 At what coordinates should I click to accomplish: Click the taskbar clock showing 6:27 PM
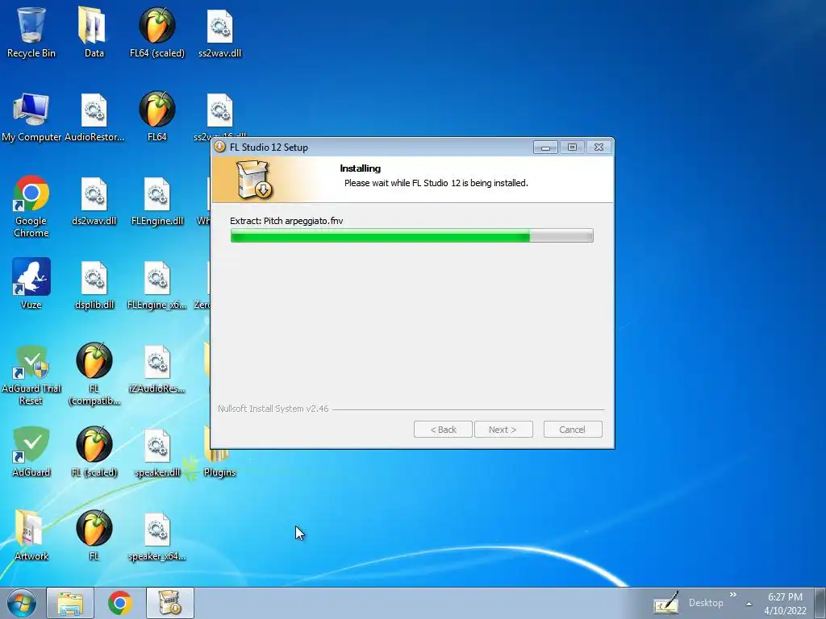point(785,604)
